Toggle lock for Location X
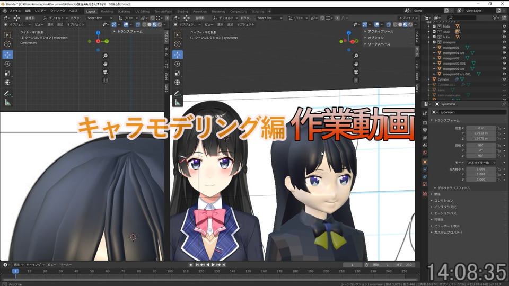The image size is (509, 286). (498, 128)
